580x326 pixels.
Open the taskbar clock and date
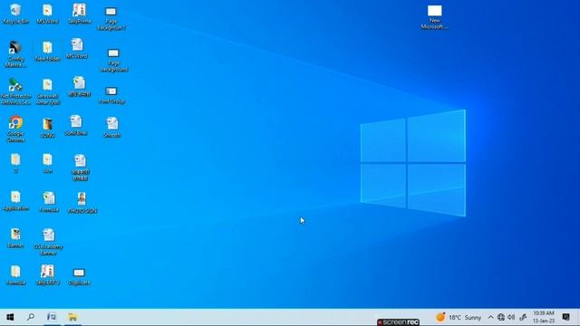tap(544, 317)
